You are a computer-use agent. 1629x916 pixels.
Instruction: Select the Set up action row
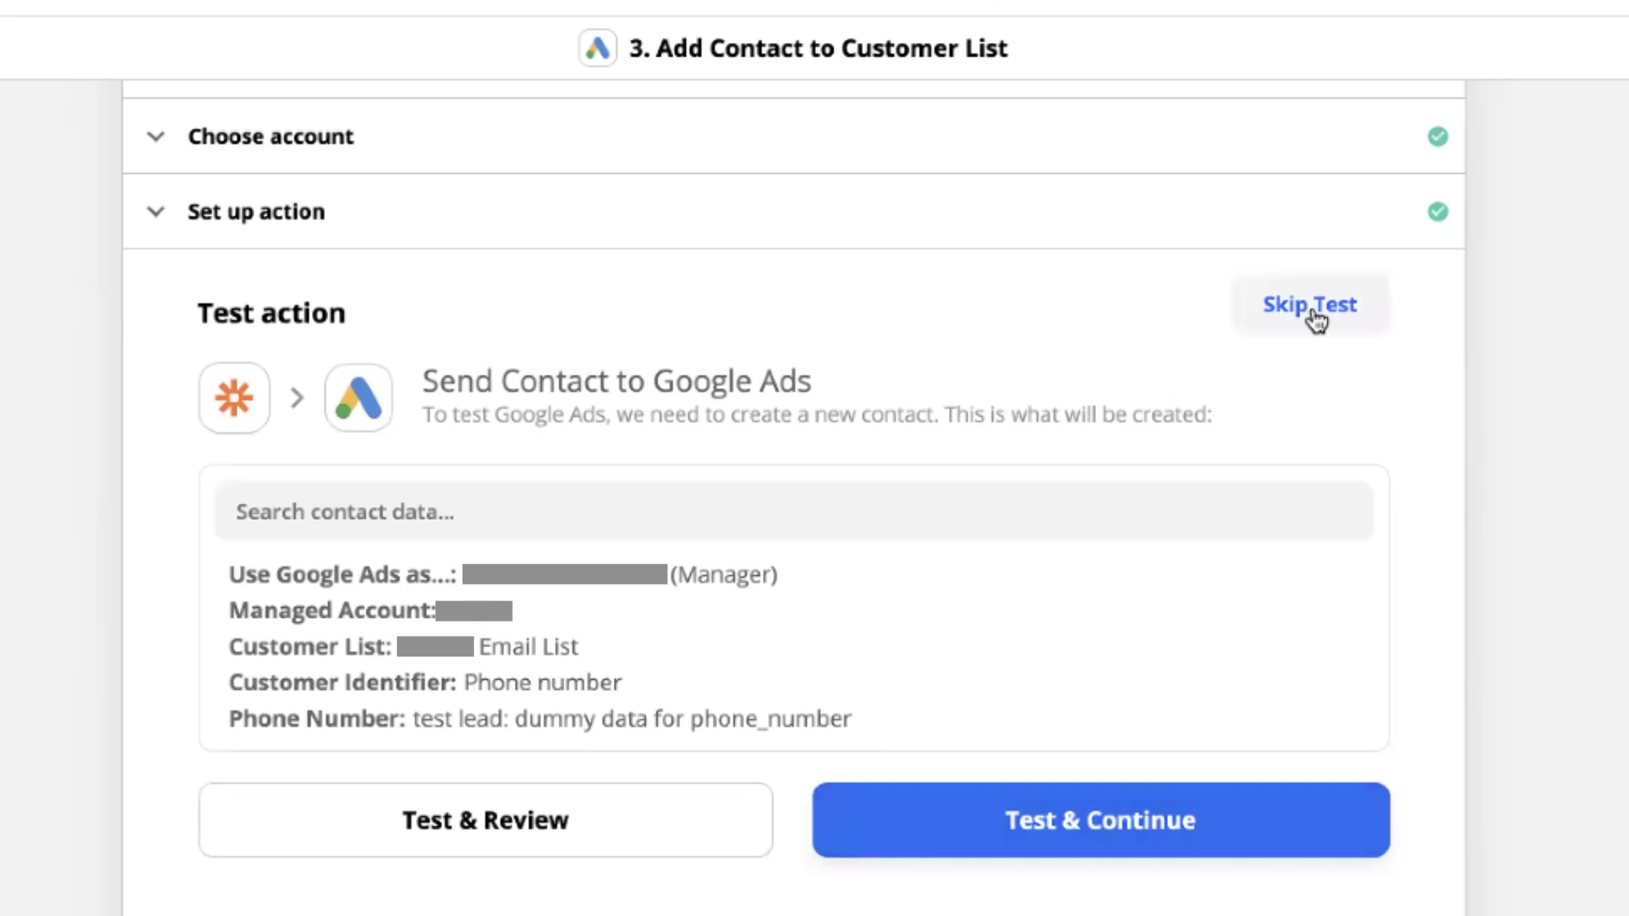tap(256, 212)
